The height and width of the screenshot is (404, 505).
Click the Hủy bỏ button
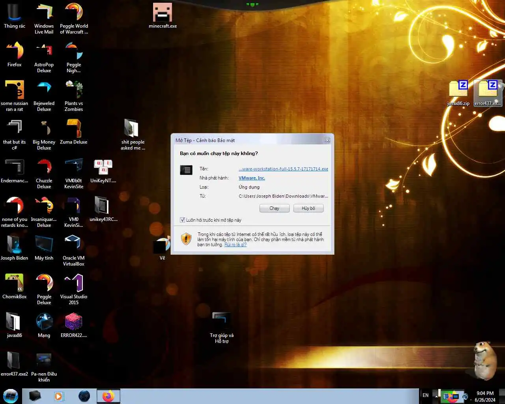pyautogui.click(x=309, y=208)
